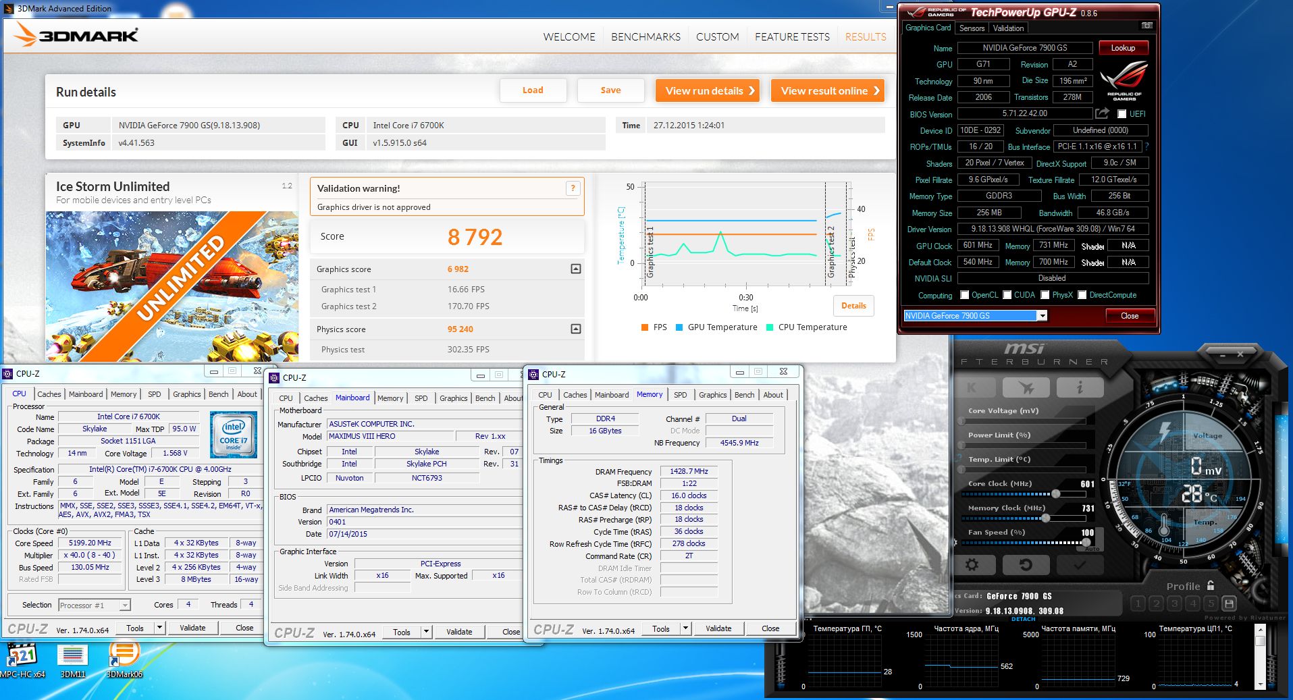Select Afterburner profile slot 1
The height and width of the screenshot is (700, 1293).
[1138, 603]
